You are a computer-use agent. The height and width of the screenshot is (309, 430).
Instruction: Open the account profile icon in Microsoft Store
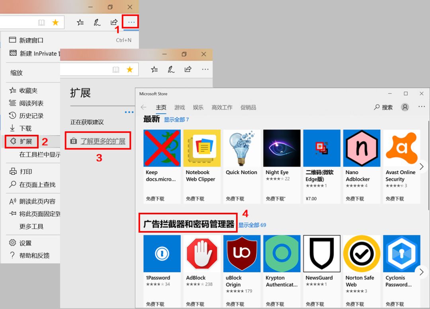pyautogui.click(x=405, y=107)
